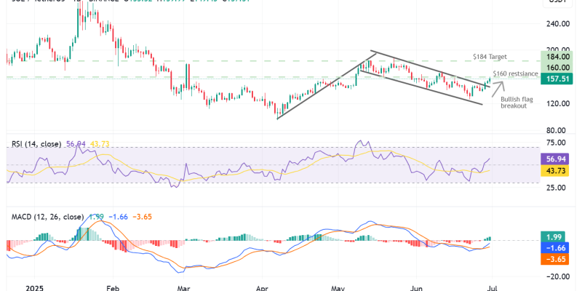Click the 2025 label on time axis
The width and height of the screenshot is (582, 291).
[34, 287]
